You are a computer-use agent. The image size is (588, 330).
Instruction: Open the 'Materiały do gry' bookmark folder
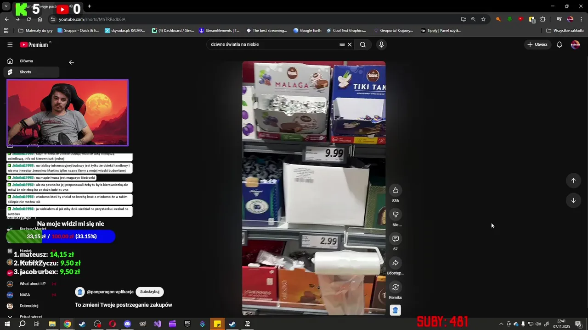click(x=35, y=31)
